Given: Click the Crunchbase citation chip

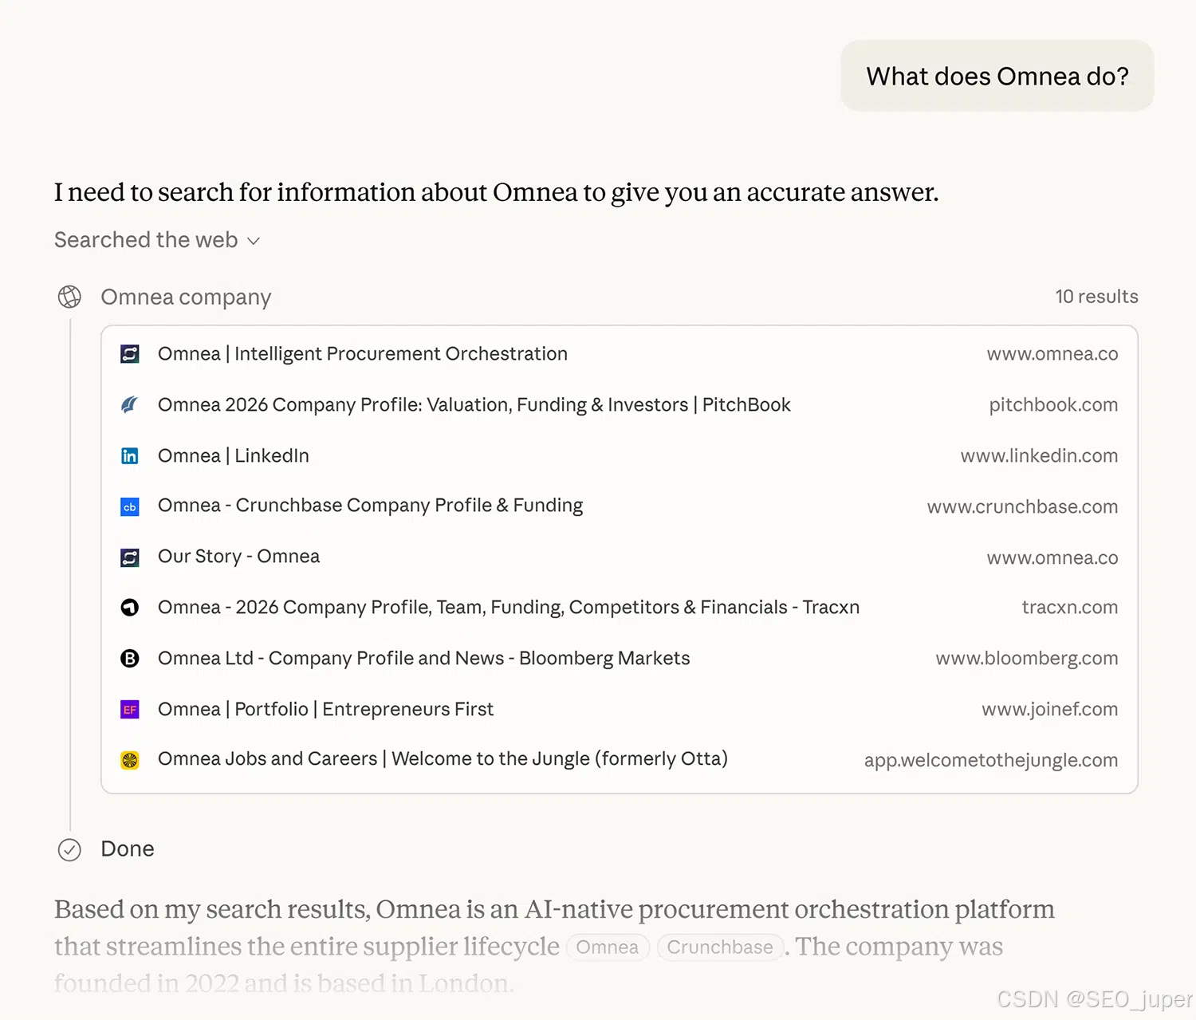Looking at the screenshot, I should [x=720, y=947].
